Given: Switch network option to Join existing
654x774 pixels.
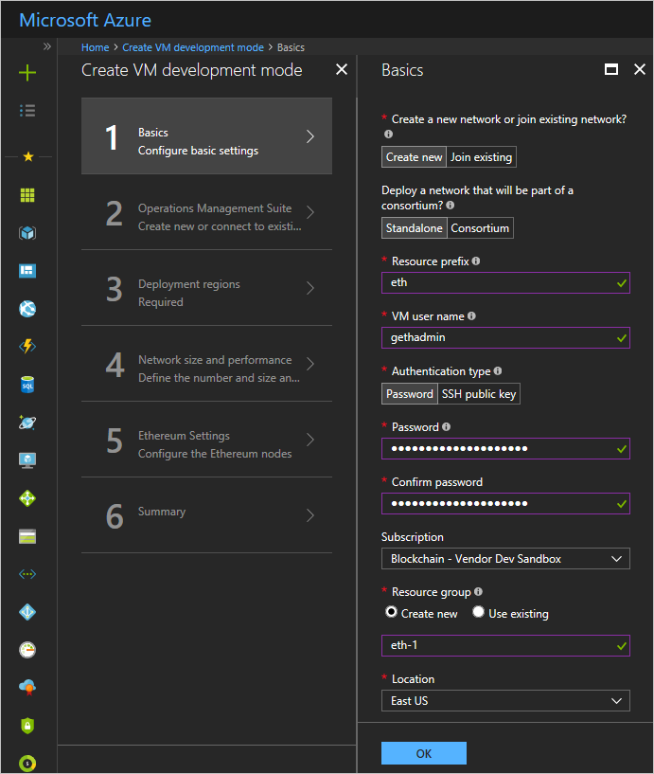Looking at the screenshot, I should [x=482, y=157].
